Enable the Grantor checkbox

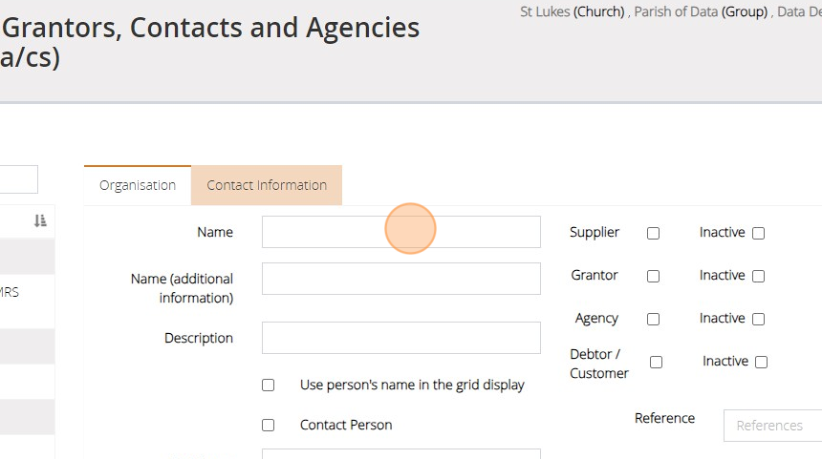tap(653, 276)
